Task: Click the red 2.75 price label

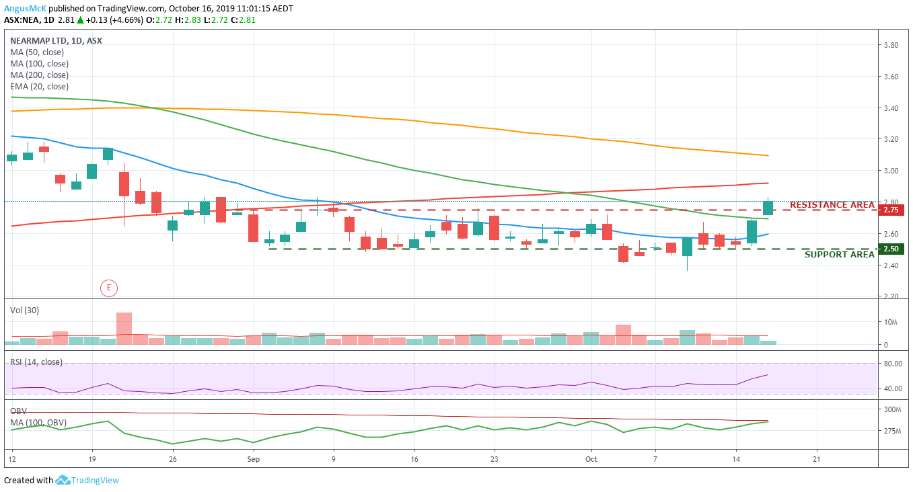Action: (x=891, y=210)
